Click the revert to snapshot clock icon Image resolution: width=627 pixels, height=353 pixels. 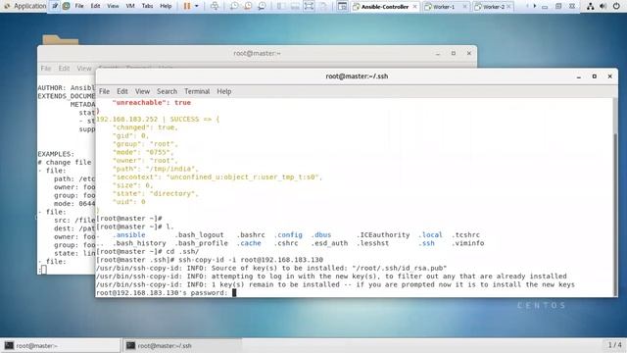248,6
